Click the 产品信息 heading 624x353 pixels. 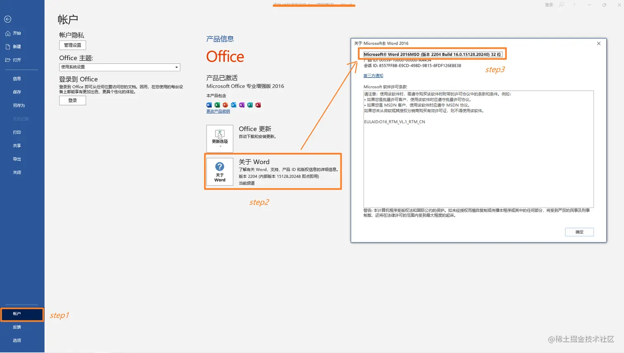tap(220, 39)
